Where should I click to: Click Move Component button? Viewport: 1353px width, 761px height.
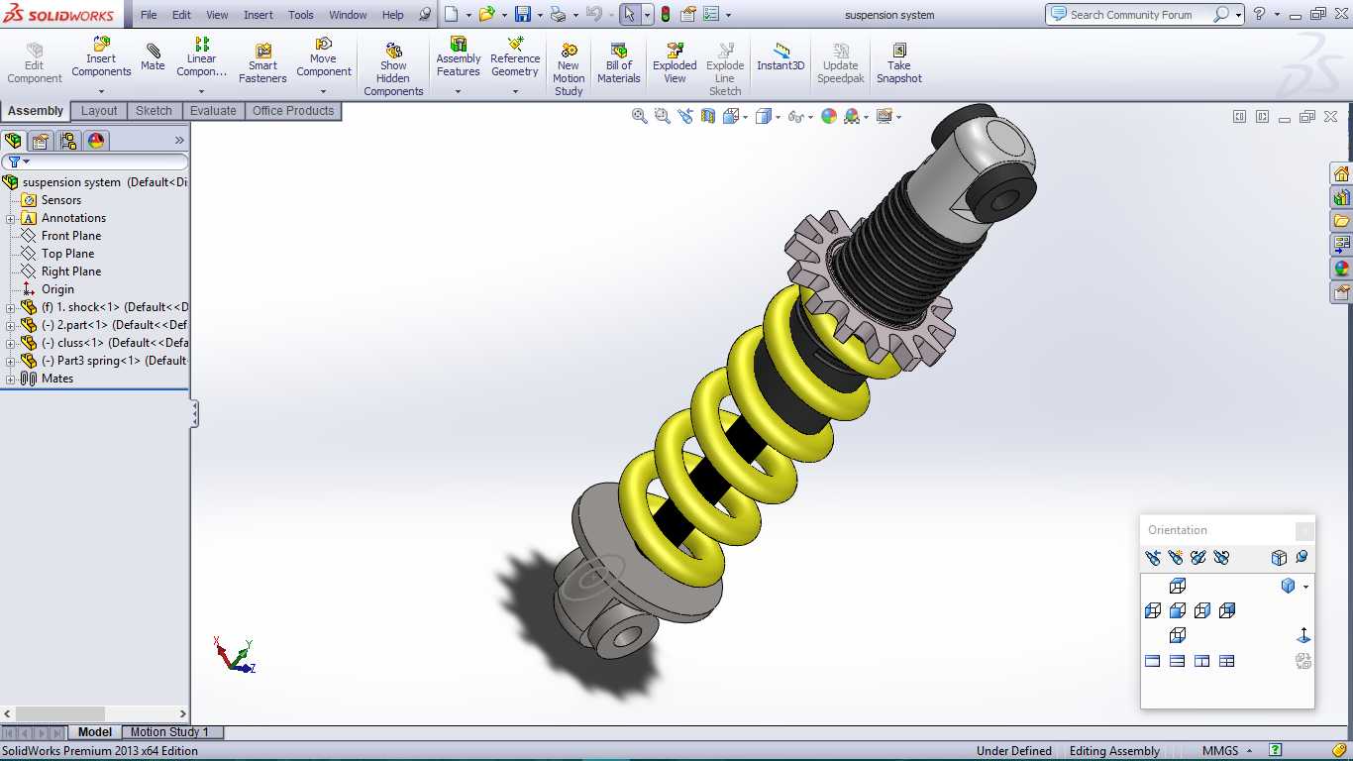pyautogui.click(x=323, y=57)
